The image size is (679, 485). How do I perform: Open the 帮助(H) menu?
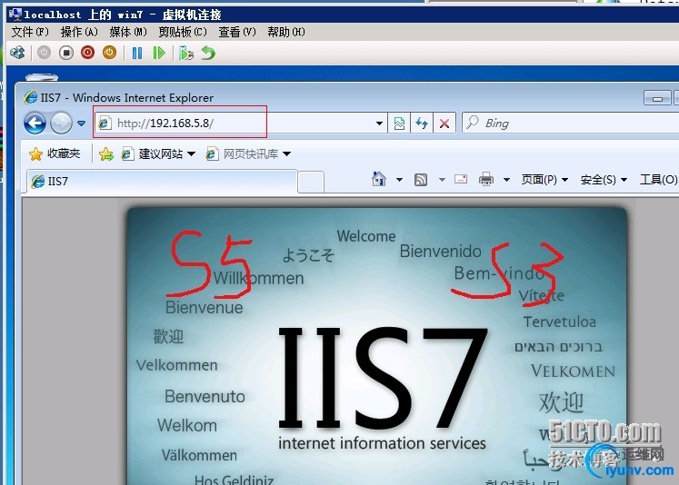coord(286,32)
